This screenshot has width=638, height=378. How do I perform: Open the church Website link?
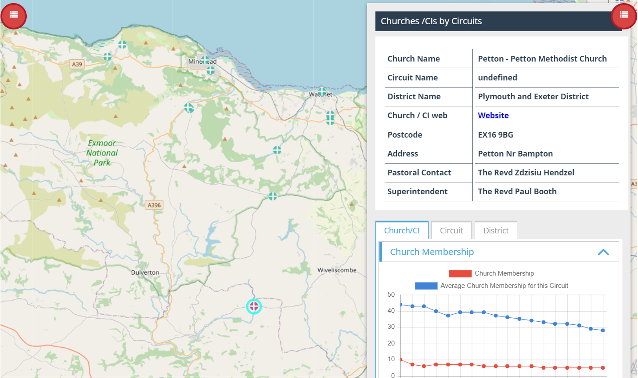tap(493, 116)
